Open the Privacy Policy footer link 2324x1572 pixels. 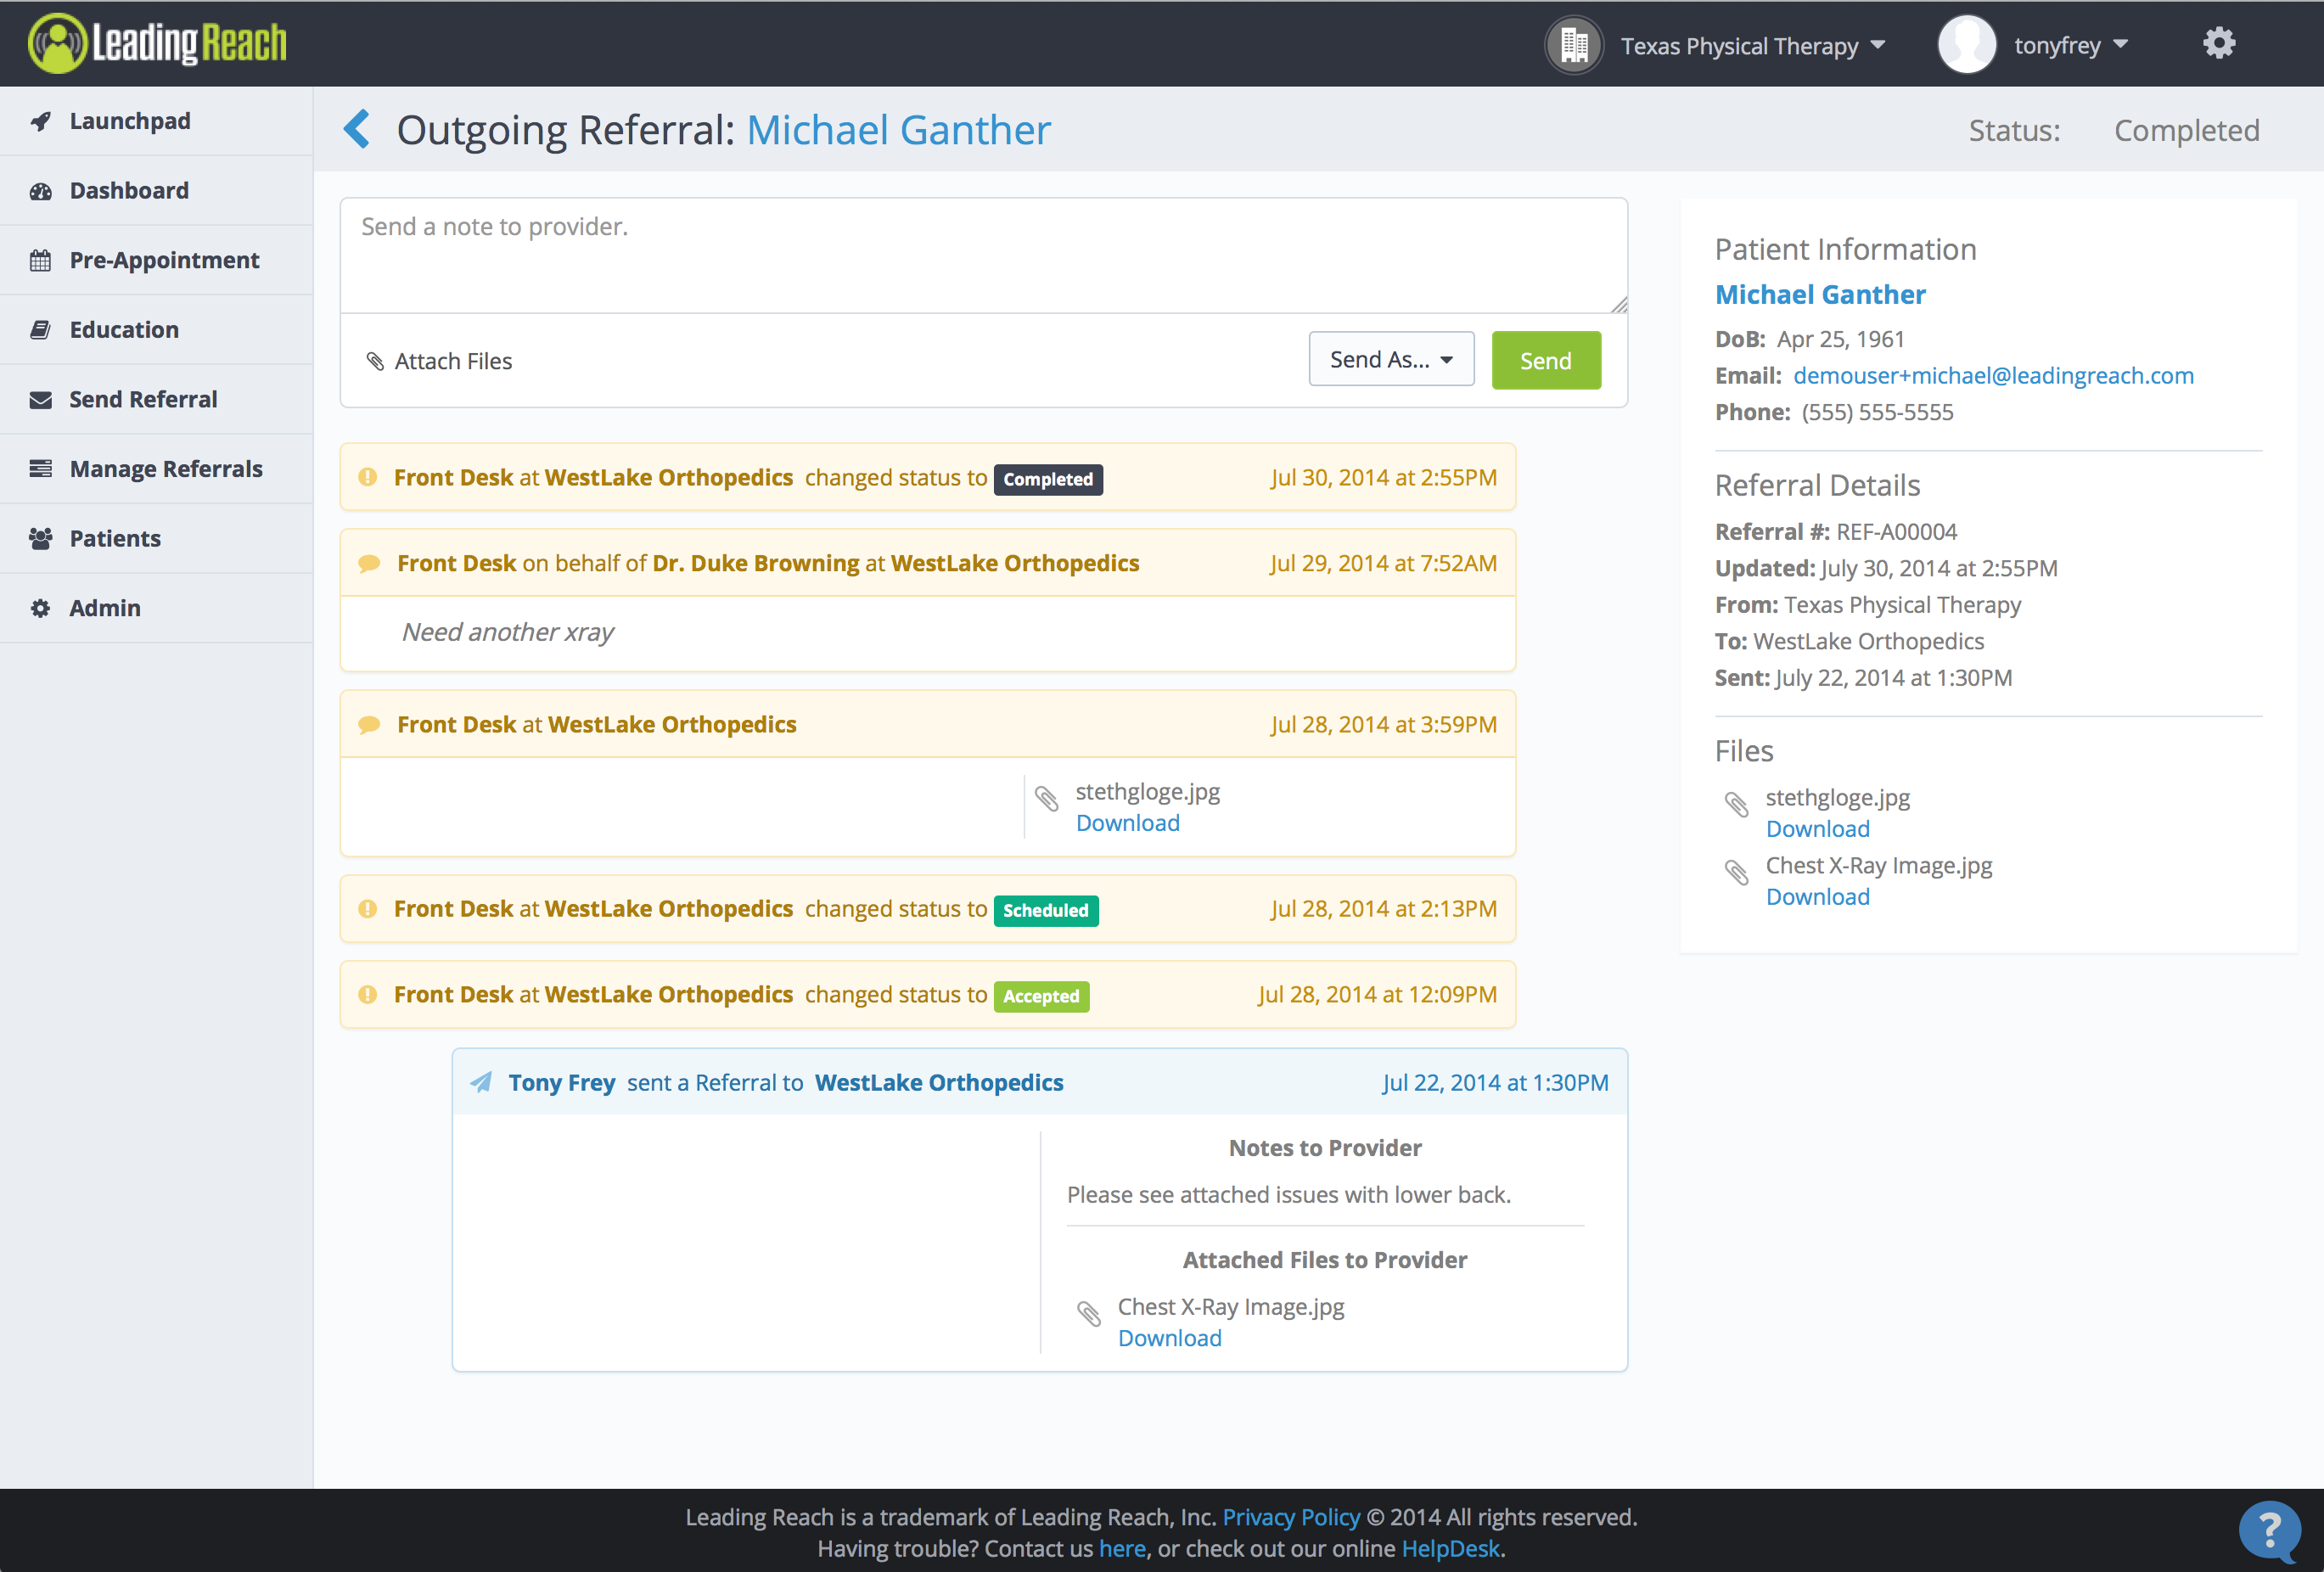point(1290,1517)
